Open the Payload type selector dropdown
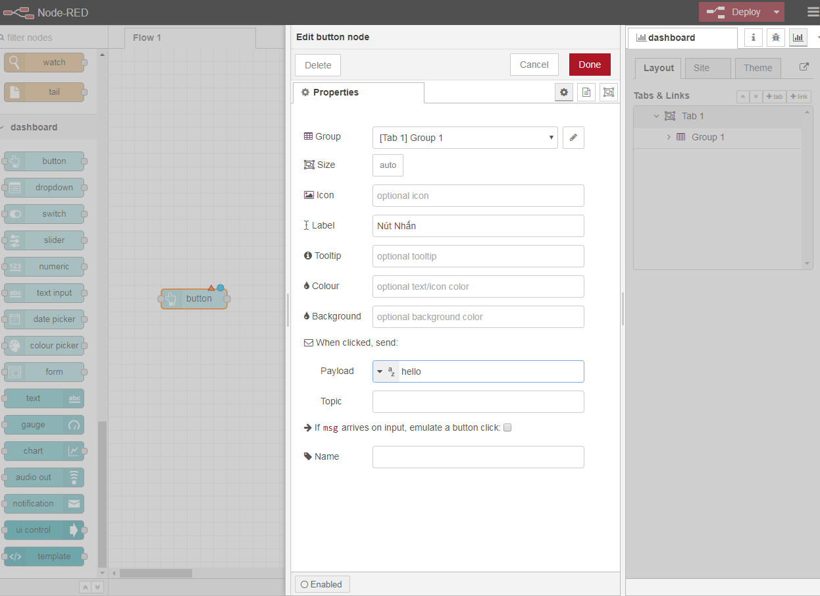The width and height of the screenshot is (820, 596). pos(386,371)
